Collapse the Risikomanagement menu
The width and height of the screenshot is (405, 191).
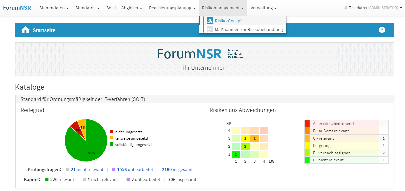(x=223, y=8)
